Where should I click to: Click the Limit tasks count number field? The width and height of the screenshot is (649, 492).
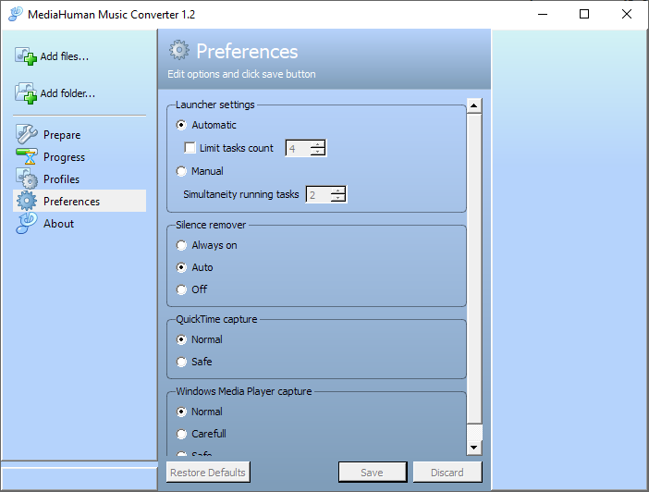298,148
